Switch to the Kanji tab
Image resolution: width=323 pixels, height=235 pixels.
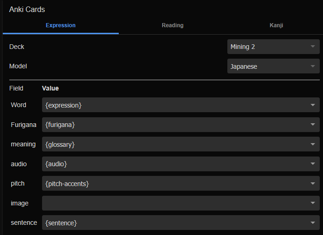point(276,25)
